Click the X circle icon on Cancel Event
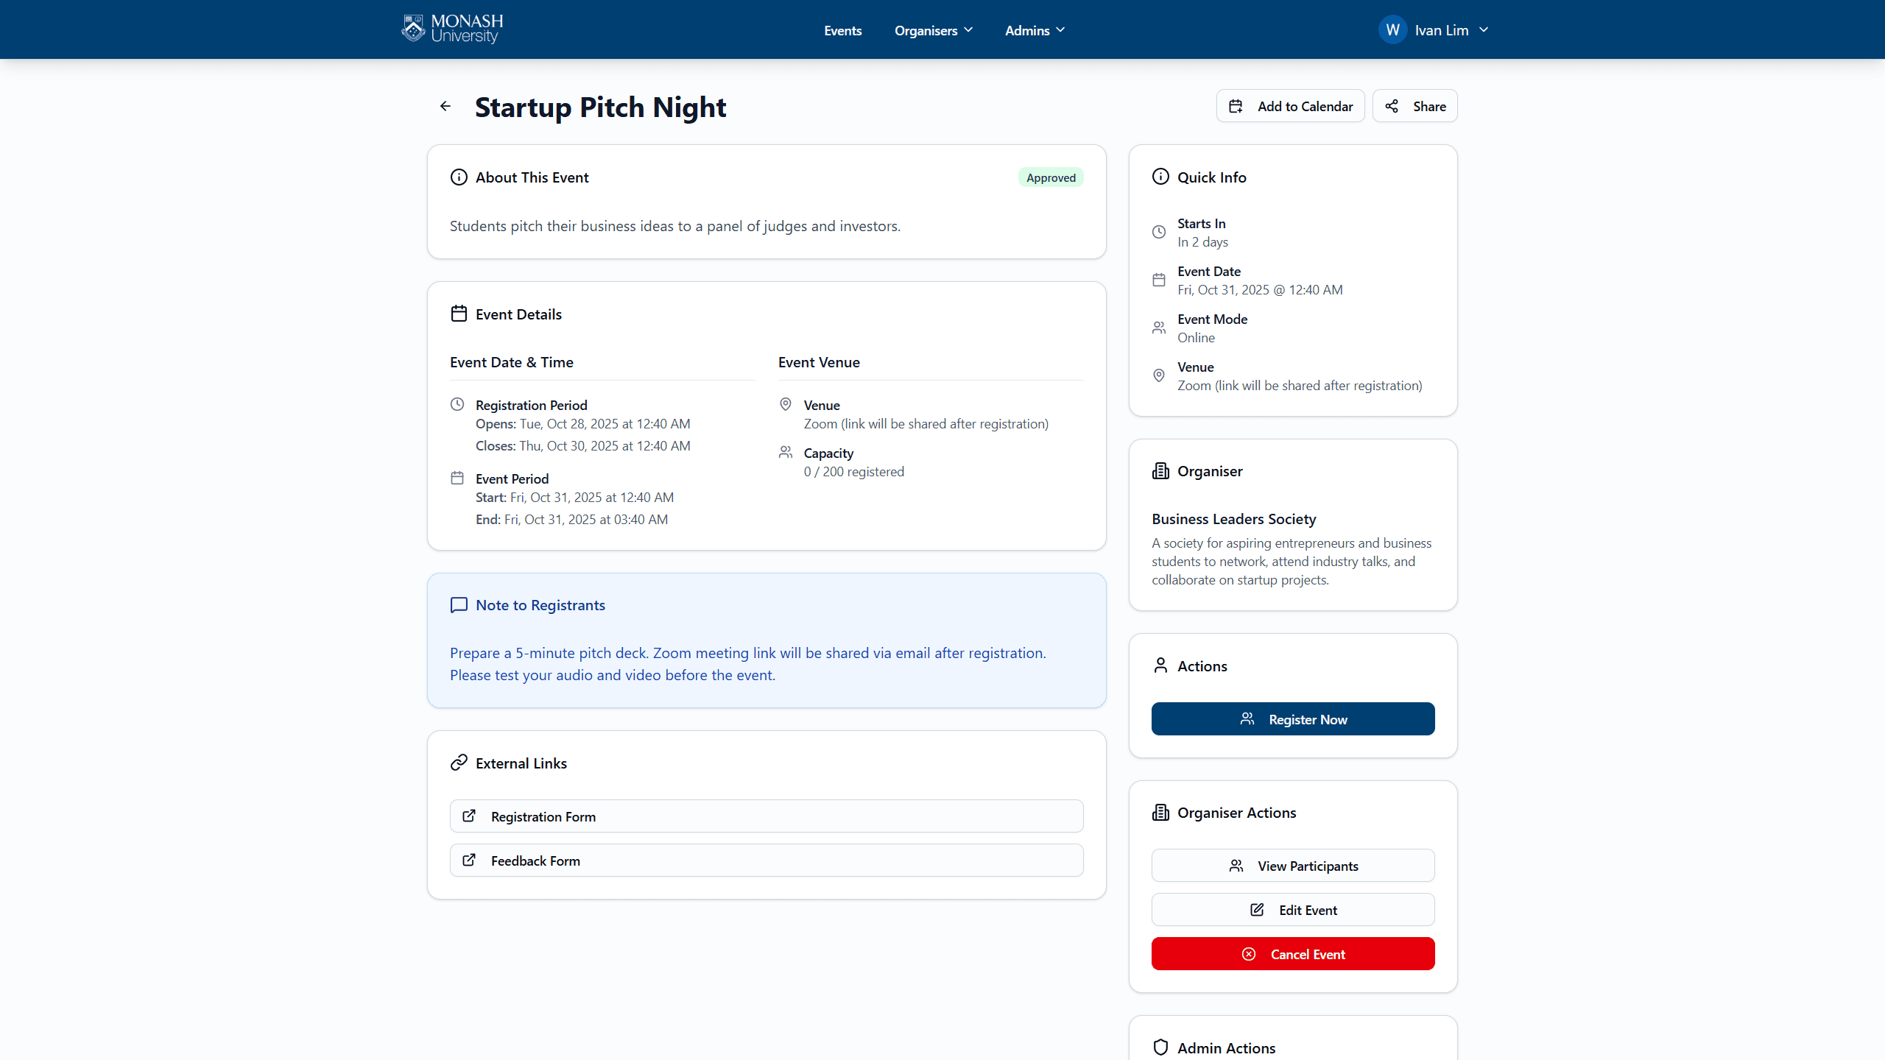 click(1249, 954)
